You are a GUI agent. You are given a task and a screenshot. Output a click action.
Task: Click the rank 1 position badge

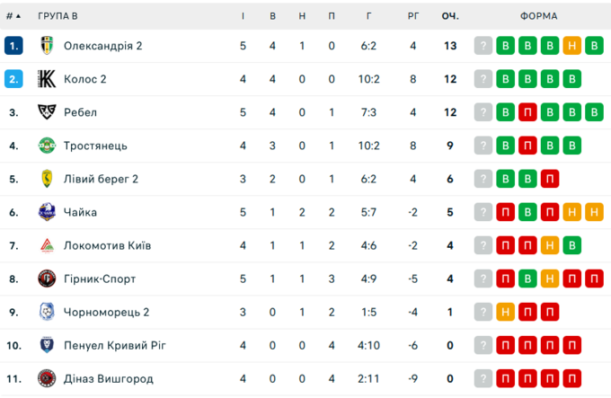pos(13,46)
